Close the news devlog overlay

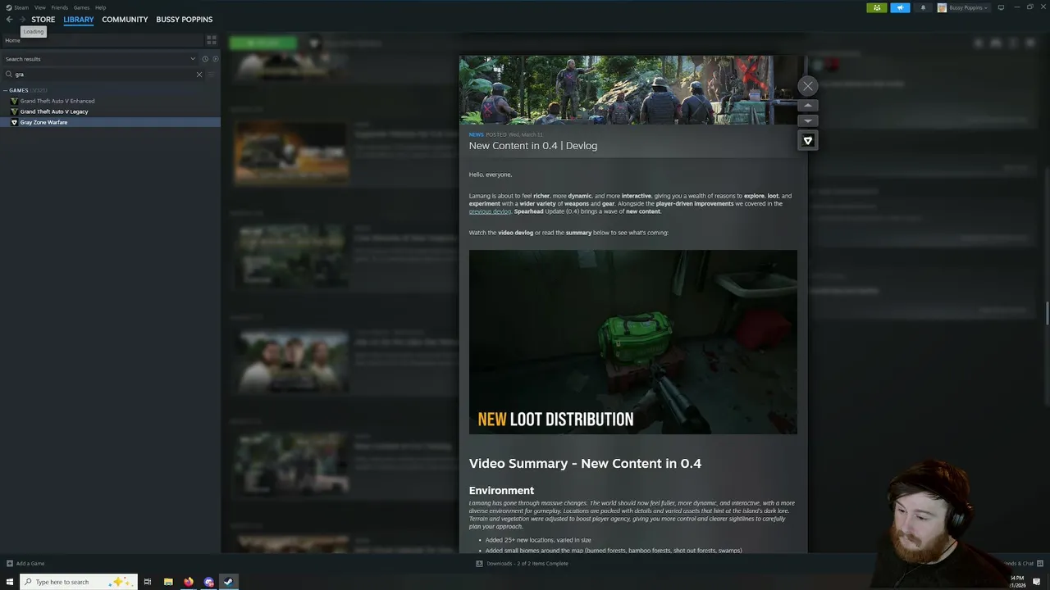pyautogui.click(x=808, y=86)
